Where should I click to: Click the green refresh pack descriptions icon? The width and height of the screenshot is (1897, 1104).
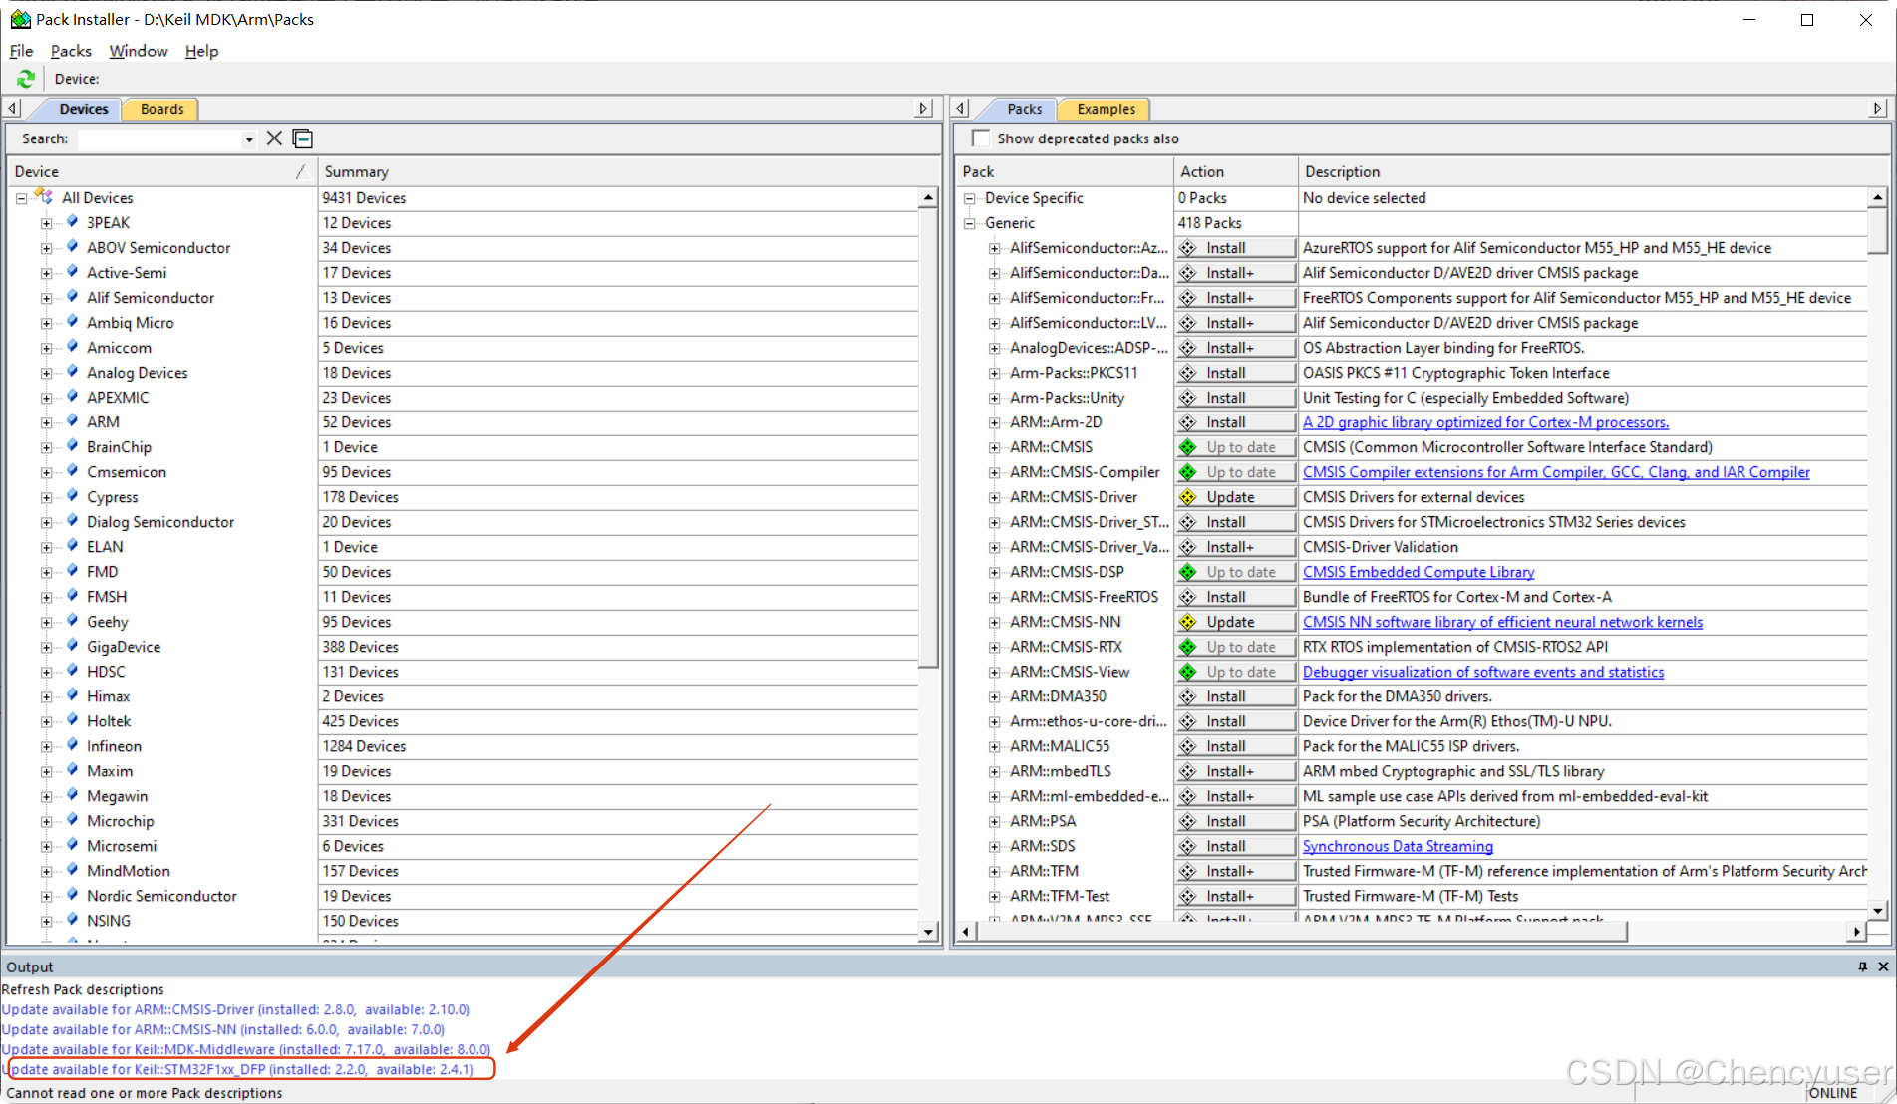click(x=26, y=79)
